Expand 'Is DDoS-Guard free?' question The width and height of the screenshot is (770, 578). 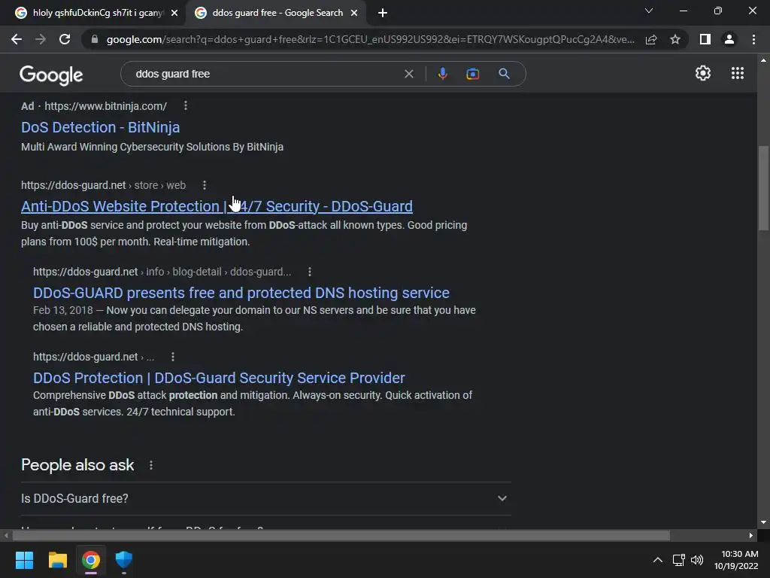coord(265,498)
